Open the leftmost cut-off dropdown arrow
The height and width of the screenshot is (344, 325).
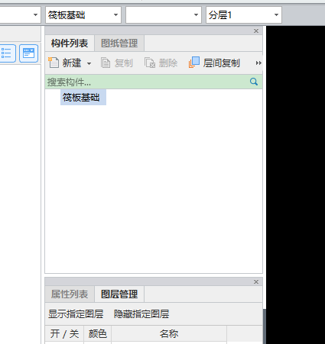point(35,15)
